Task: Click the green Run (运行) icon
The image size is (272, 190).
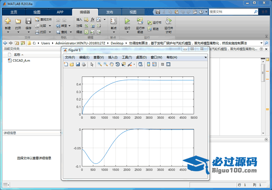Action: [x=127, y=21]
